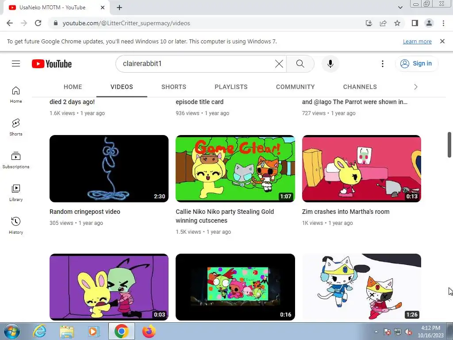Click the muted volume tray icon
The image size is (453, 340).
(x=408, y=332)
